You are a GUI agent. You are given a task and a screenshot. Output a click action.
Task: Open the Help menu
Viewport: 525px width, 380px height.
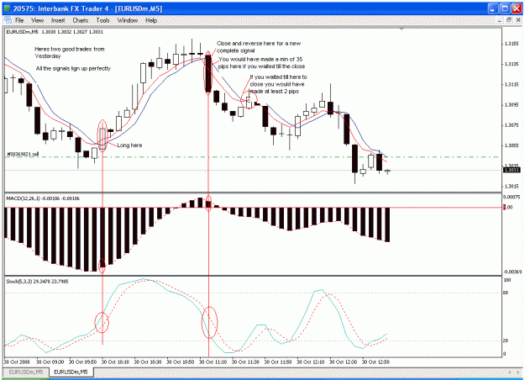[151, 20]
